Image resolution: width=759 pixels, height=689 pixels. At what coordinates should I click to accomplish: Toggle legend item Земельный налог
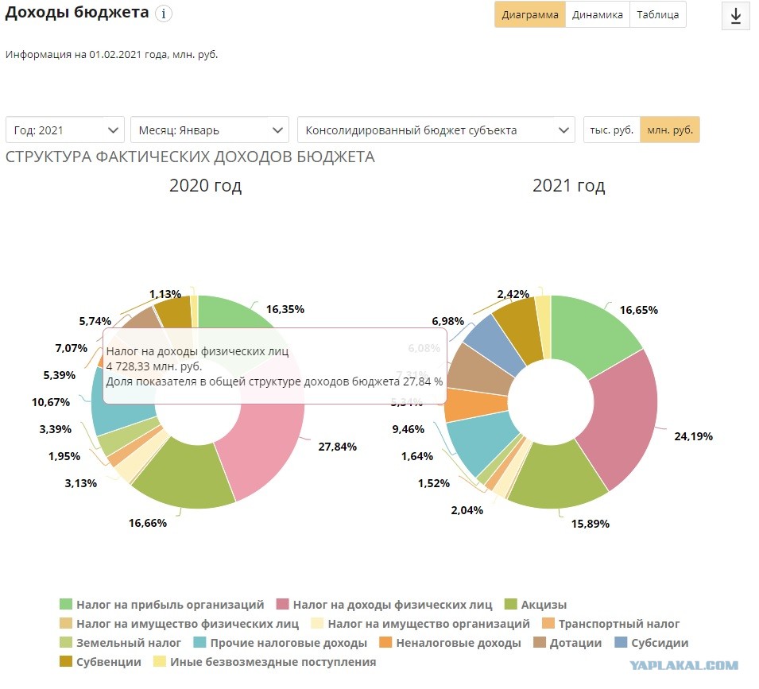click(120, 643)
